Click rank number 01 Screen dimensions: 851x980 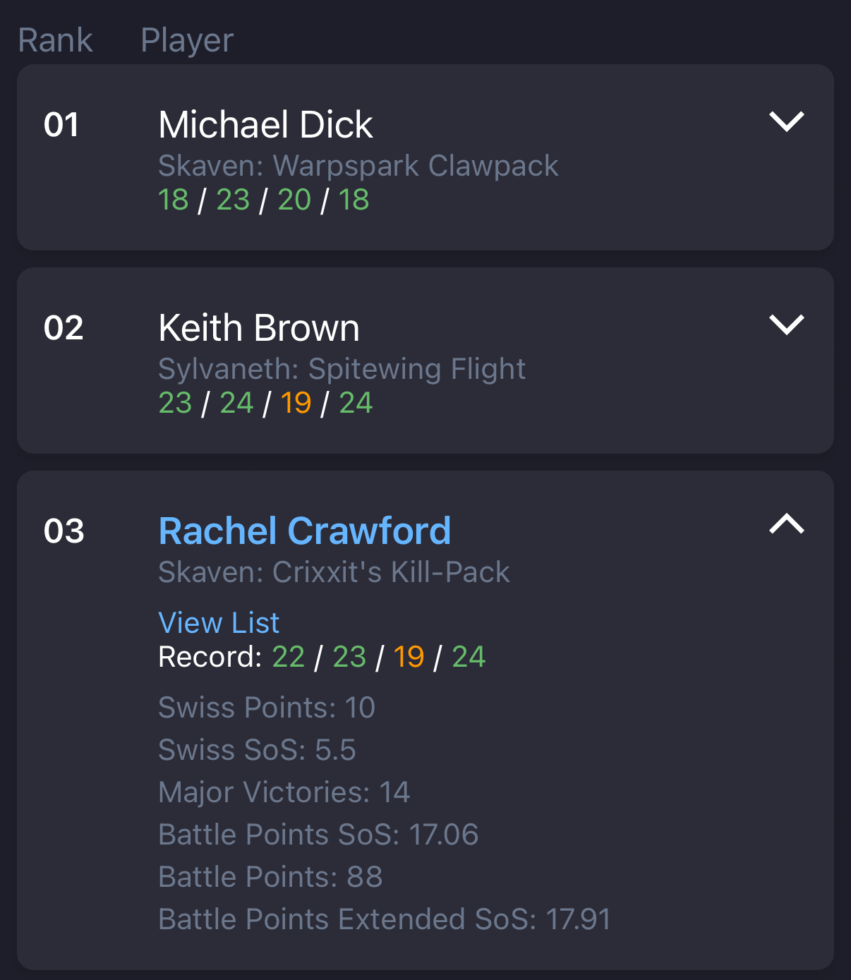tap(61, 125)
